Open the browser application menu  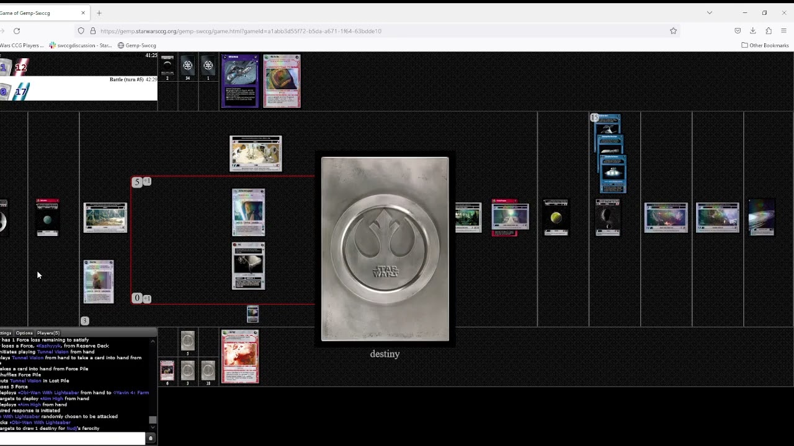click(x=784, y=31)
